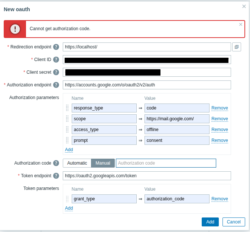The height and width of the screenshot is (232, 250).
Task: Remove the scope authorization parameter
Action: tap(220, 119)
